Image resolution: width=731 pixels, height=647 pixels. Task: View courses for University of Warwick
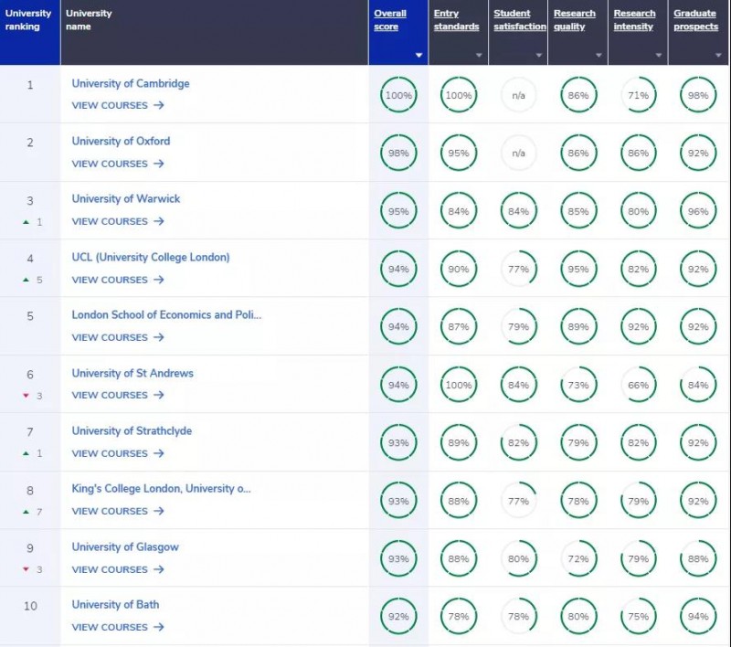click(x=118, y=221)
